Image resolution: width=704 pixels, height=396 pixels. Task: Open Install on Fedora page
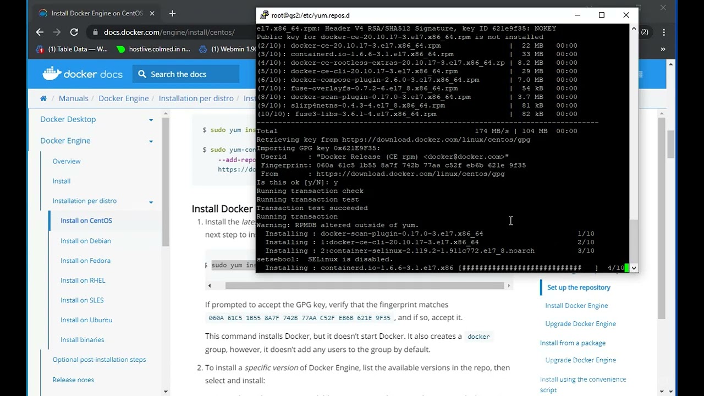tap(85, 261)
